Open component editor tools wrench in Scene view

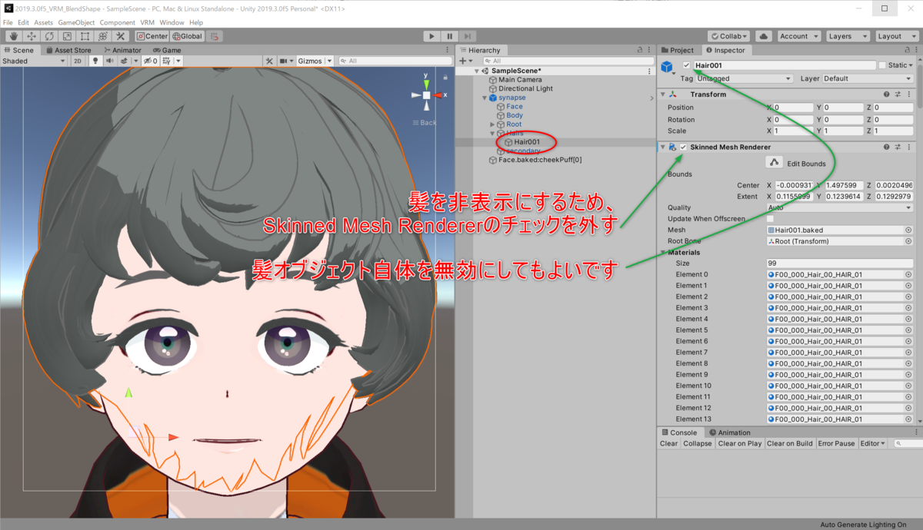coord(269,61)
